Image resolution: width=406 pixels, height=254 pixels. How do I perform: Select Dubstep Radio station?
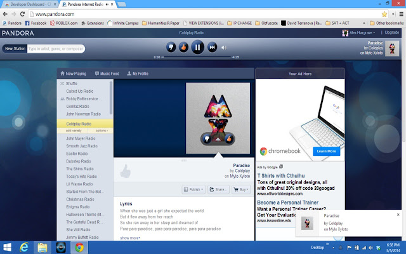coord(79,161)
